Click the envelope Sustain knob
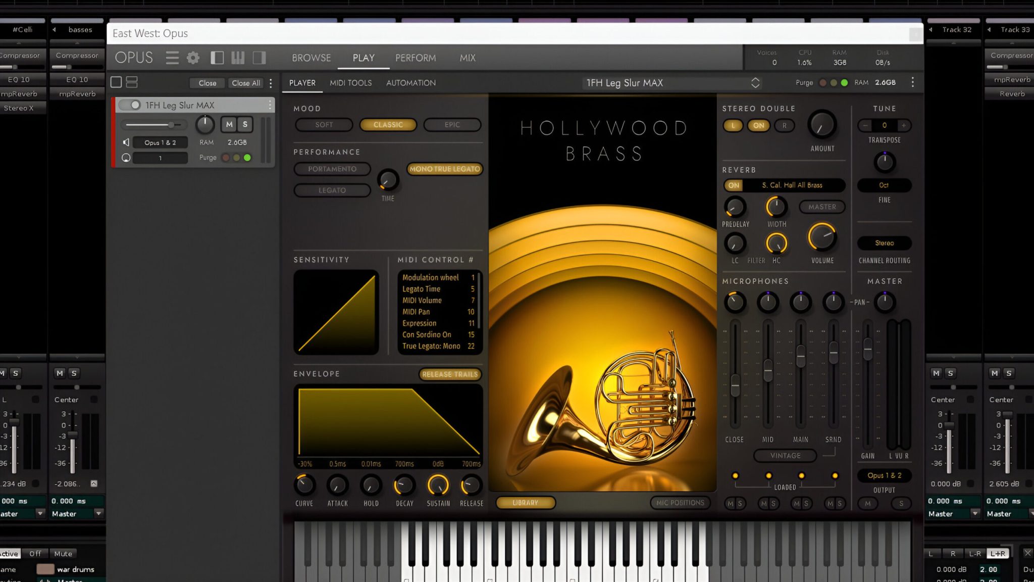Image resolution: width=1034 pixels, height=582 pixels. pos(438,485)
